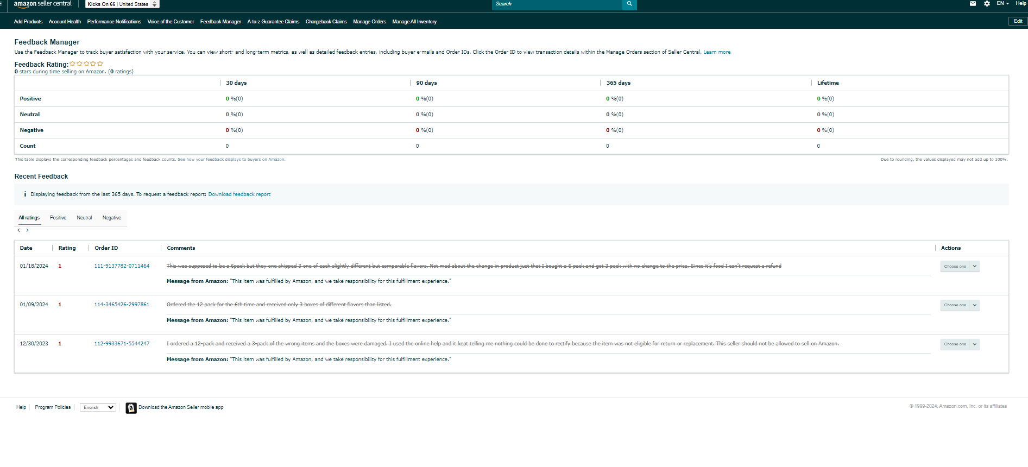Open Feedback Manager menu item
Viewport: 1028px width, 467px height.
[x=220, y=22]
